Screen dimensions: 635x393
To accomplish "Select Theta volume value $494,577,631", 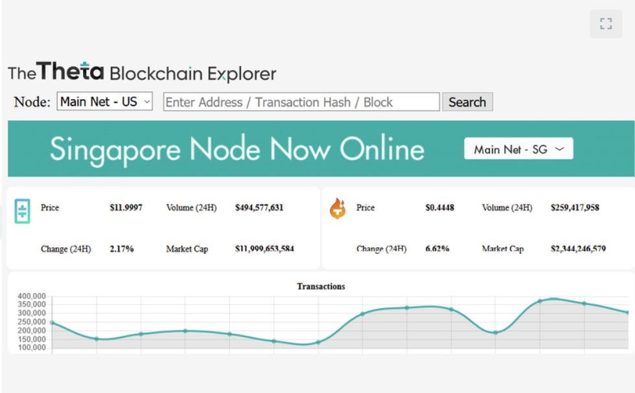I will point(259,208).
